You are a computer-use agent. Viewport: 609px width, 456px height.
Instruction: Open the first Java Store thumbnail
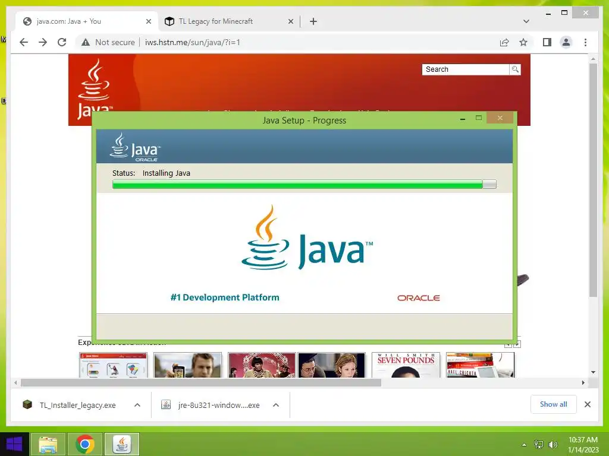click(113, 365)
